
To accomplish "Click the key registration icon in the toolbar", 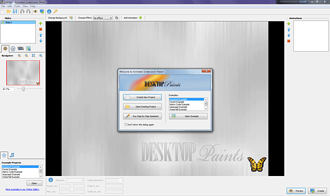I will click(55, 11).
